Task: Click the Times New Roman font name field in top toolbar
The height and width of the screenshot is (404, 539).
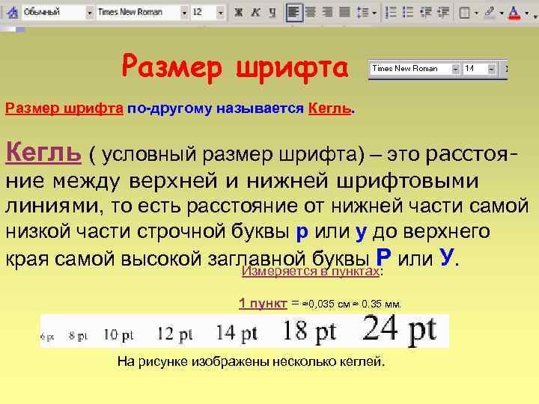Action: 138,13
